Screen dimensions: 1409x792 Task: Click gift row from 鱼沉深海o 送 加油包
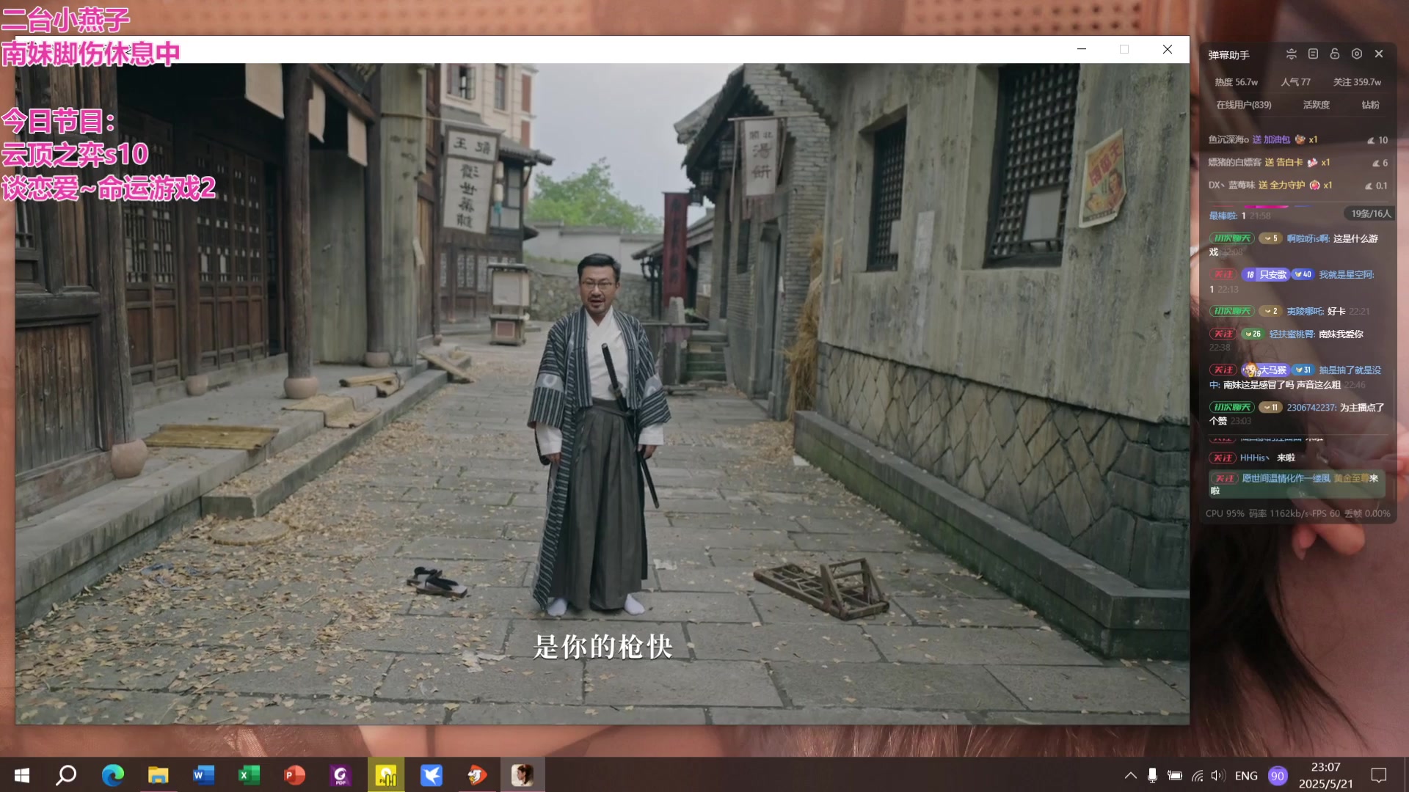click(x=1297, y=139)
